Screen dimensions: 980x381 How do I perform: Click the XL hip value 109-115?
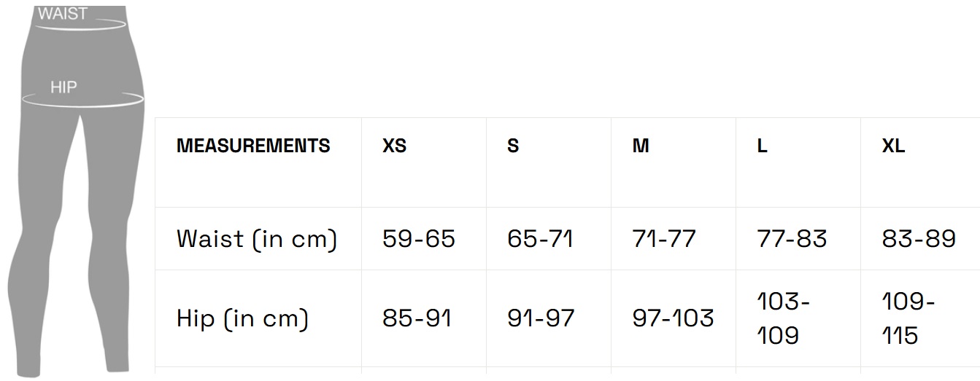[908, 318]
